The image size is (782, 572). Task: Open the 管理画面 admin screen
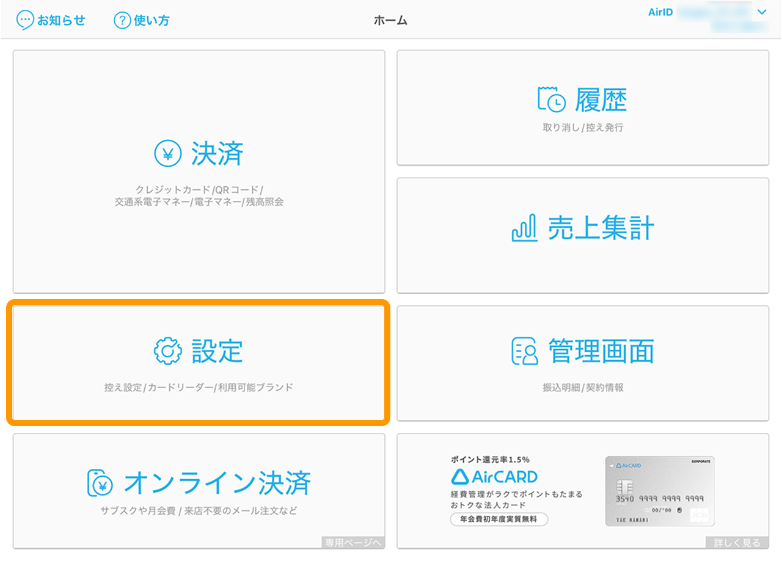pos(582,363)
